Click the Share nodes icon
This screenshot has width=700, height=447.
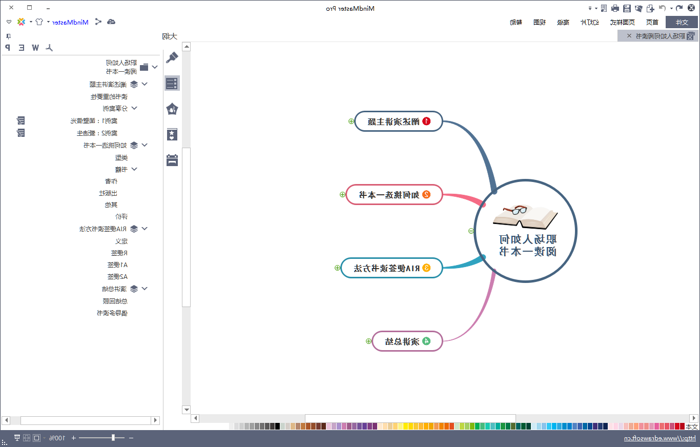pyautogui.click(x=98, y=22)
